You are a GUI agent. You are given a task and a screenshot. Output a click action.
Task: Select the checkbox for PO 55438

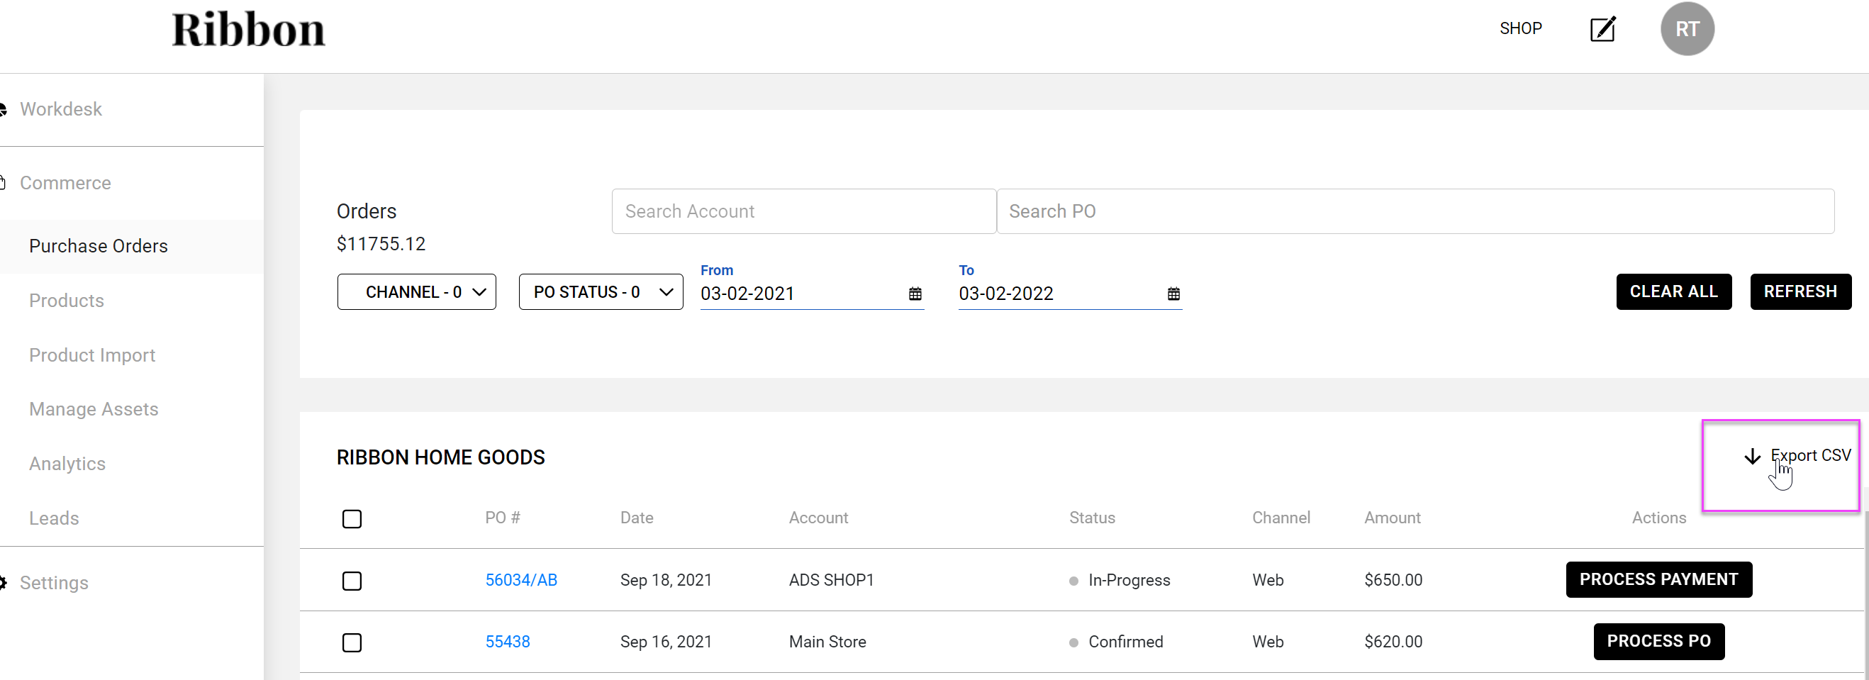(x=352, y=642)
